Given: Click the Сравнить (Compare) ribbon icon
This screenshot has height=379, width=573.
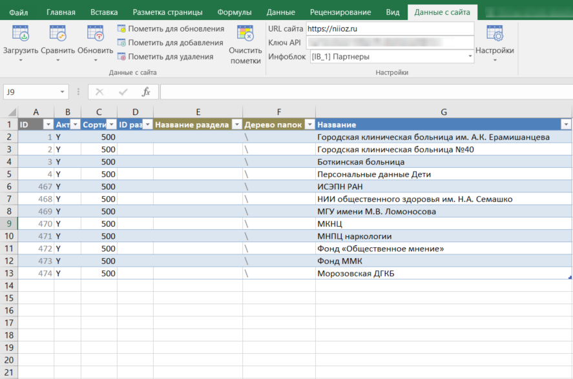Looking at the screenshot, I should pyautogui.click(x=57, y=34).
